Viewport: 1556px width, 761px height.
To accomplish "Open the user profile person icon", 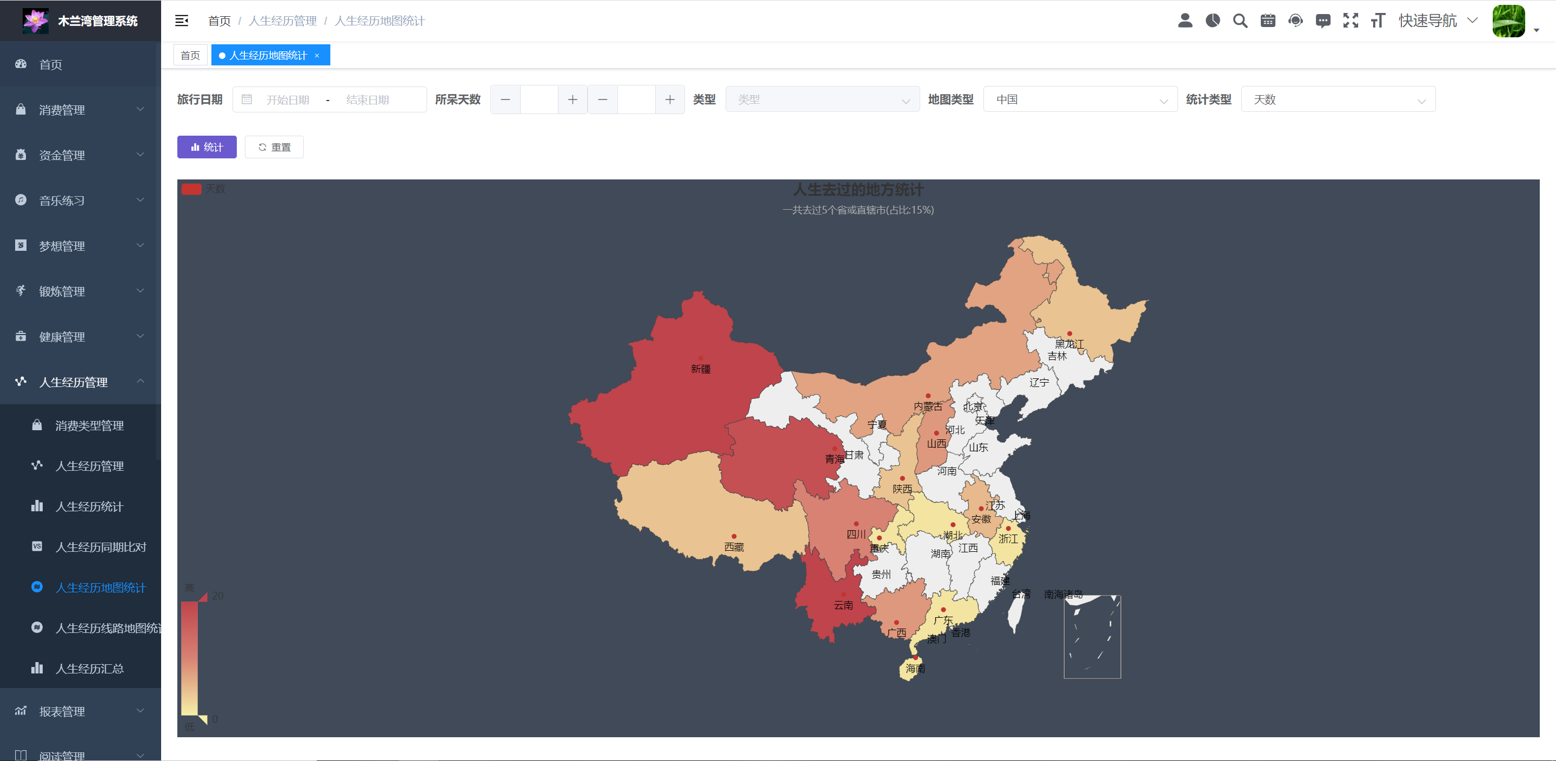I will click(x=1185, y=21).
